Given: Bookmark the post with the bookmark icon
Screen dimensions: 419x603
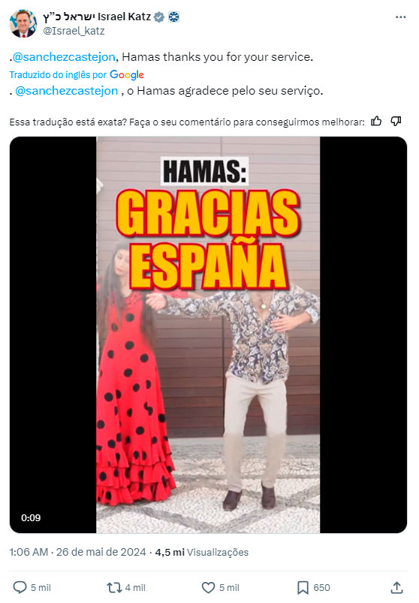Looking at the screenshot, I should click(303, 587).
